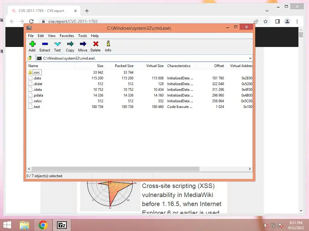Viewport: 309px width, 231px height.
Task: Close the CVE-2011-1765 tab
Action: pos(75,11)
